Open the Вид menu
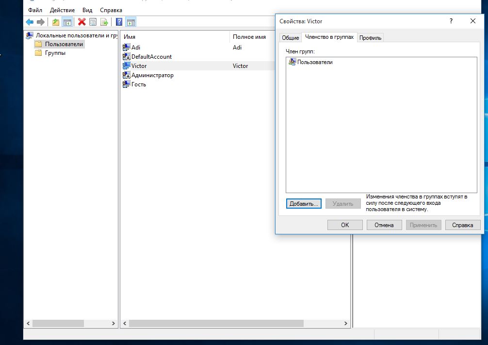The height and width of the screenshot is (345, 488). 87,10
